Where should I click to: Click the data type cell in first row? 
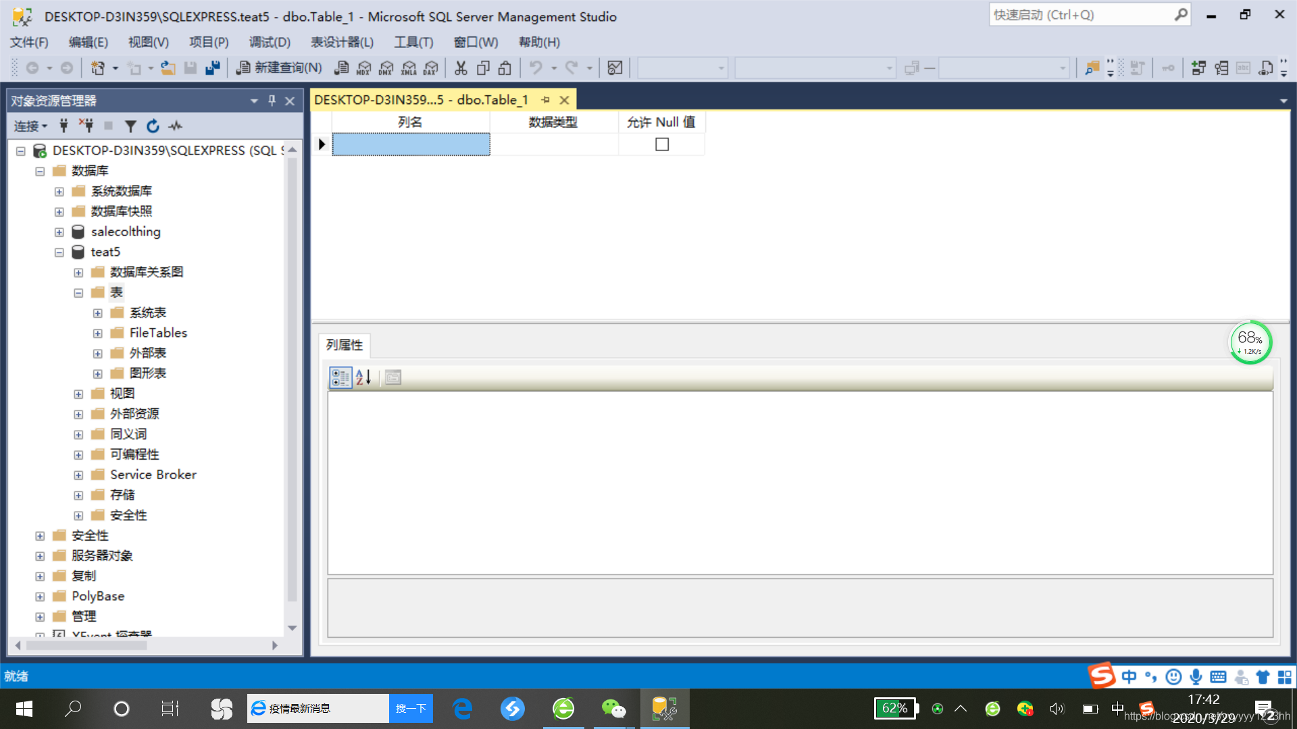pos(554,144)
